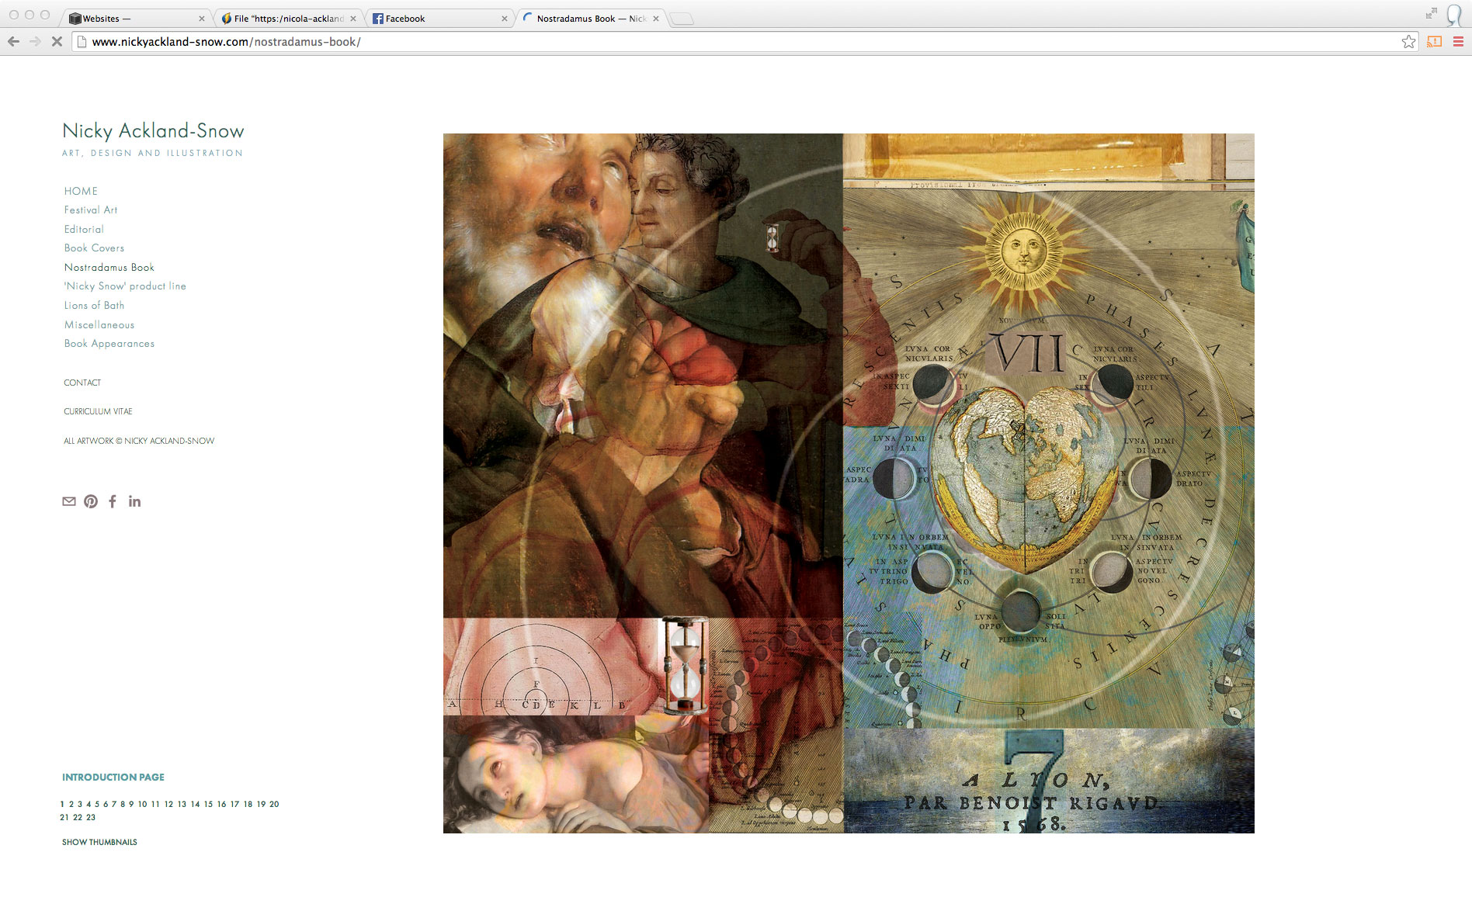Open the Editorial section

84,230
